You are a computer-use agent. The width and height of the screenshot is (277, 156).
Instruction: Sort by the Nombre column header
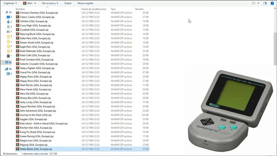20,9
